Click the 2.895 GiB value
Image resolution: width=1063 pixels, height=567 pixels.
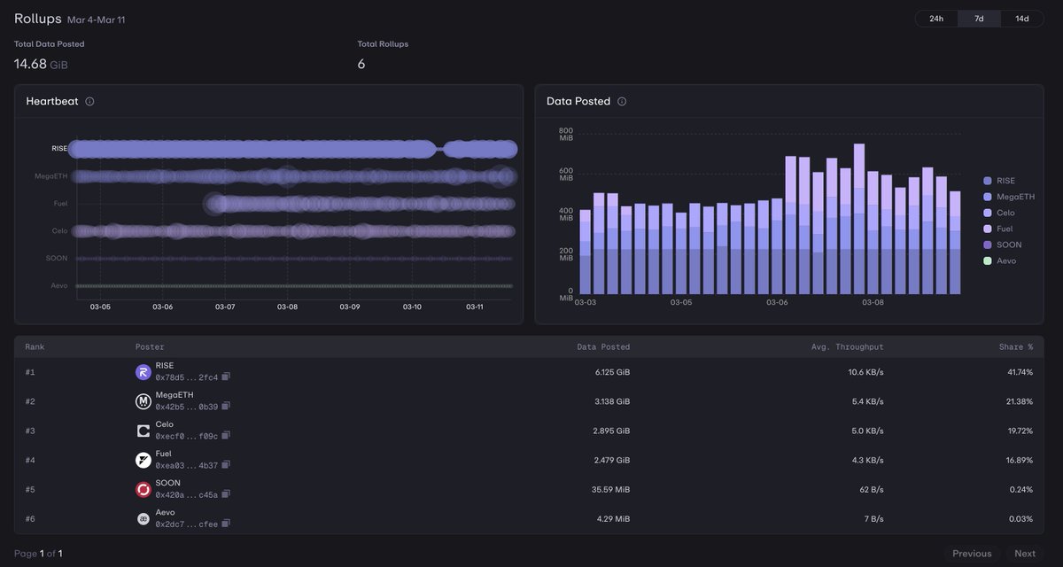point(611,431)
